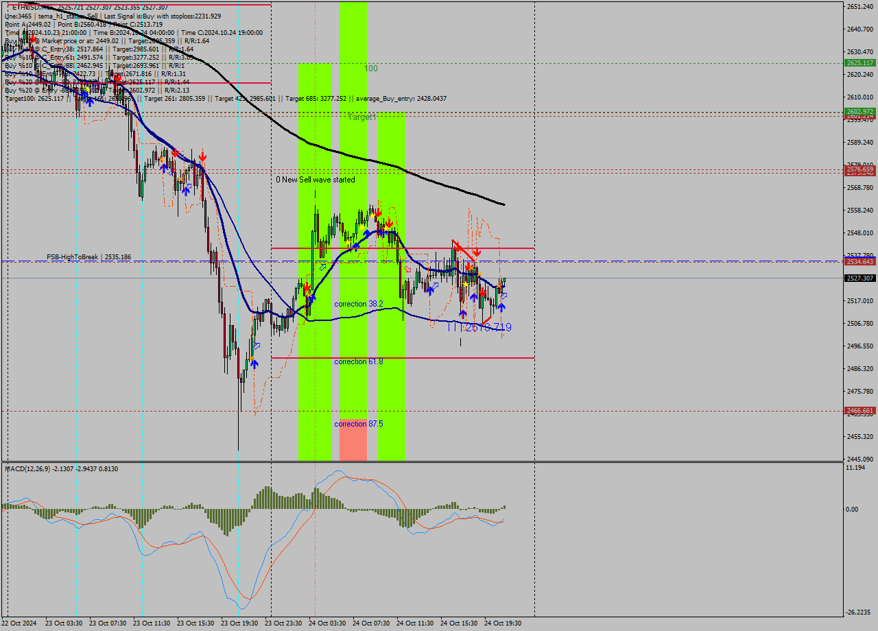The width and height of the screenshot is (878, 631).
Task: Click the 'Target 261: 2805.359' text
Action: point(175,99)
